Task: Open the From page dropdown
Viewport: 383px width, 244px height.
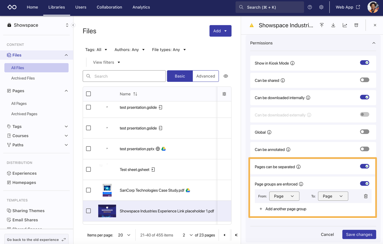Action: point(284,196)
